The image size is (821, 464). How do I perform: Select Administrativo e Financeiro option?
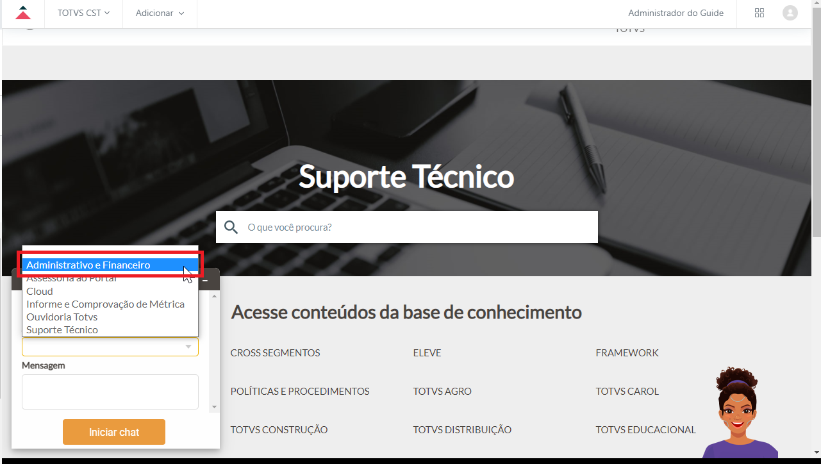tap(110, 265)
